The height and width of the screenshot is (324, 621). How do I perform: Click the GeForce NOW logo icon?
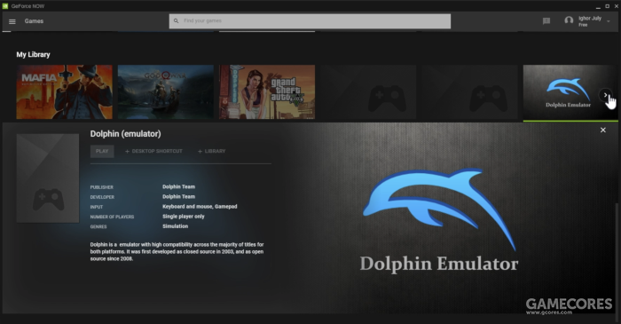(x=5, y=6)
